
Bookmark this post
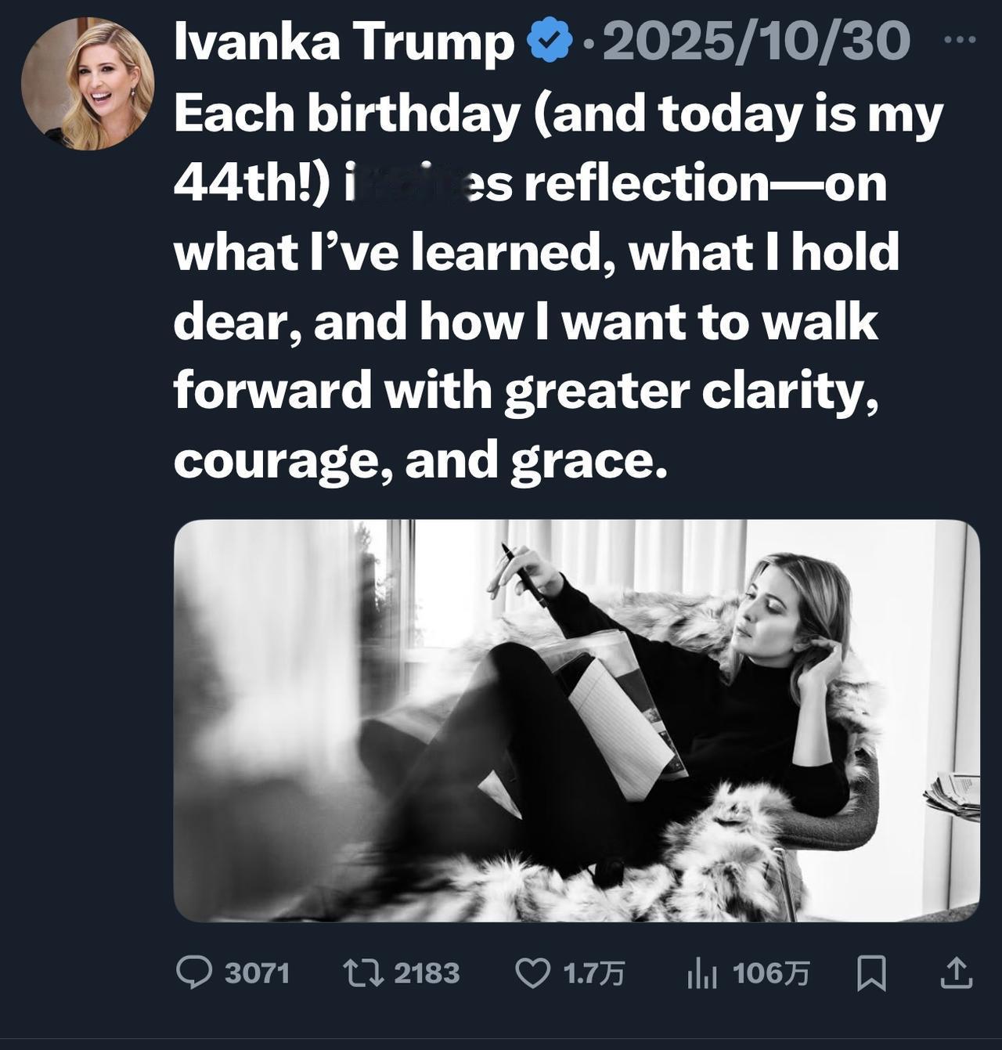[x=871, y=972]
